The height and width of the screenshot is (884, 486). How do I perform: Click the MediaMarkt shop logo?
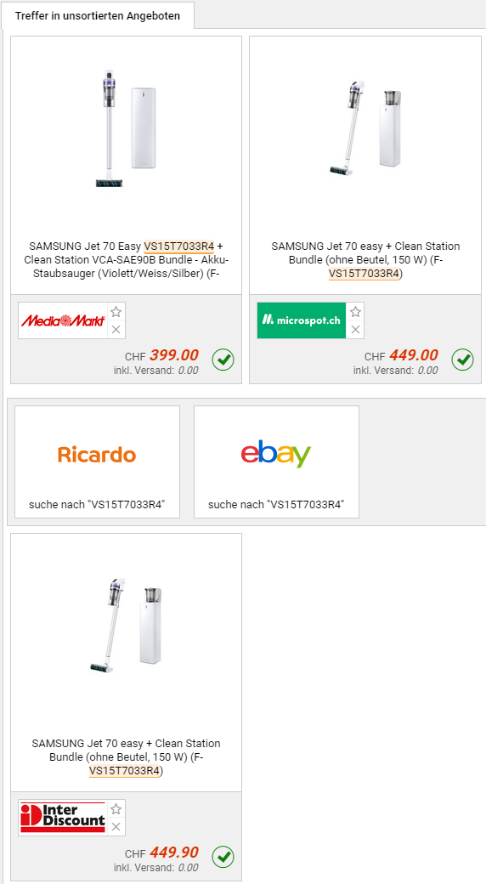[x=63, y=320]
